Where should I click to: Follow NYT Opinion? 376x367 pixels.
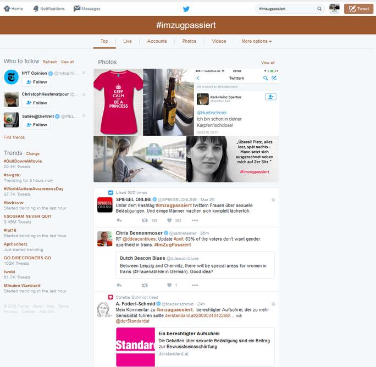[36, 82]
